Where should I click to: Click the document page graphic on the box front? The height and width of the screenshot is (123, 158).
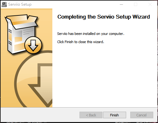pyautogui.click(x=27, y=34)
